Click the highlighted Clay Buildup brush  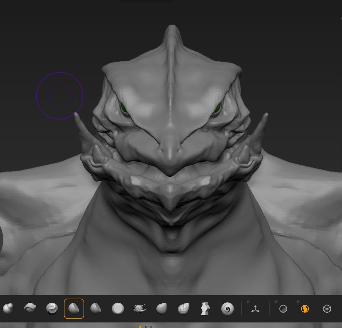click(74, 308)
